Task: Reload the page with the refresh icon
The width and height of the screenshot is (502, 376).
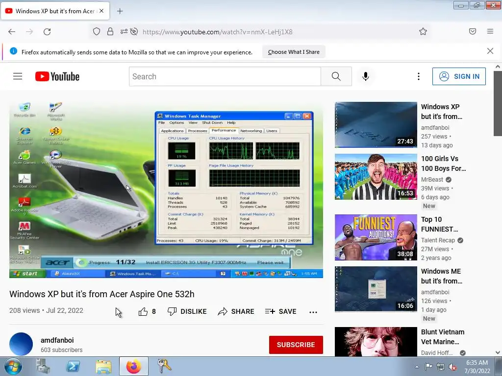Action: (x=47, y=32)
